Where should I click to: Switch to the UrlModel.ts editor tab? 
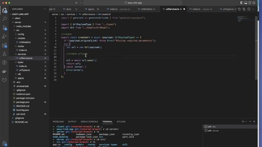click(147, 9)
